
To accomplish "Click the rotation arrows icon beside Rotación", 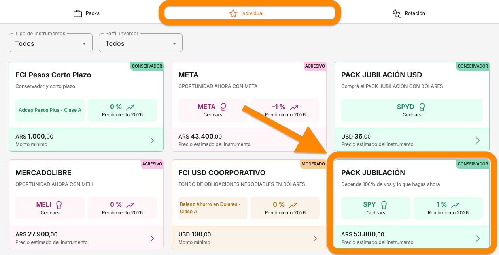I will pyautogui.click(x=397, y=13).
